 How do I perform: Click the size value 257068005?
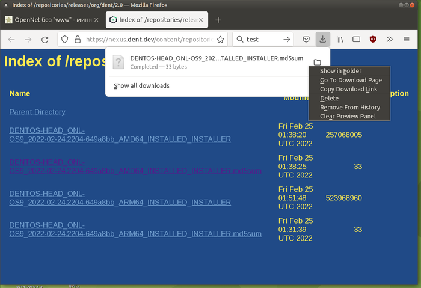coord(343,135)
